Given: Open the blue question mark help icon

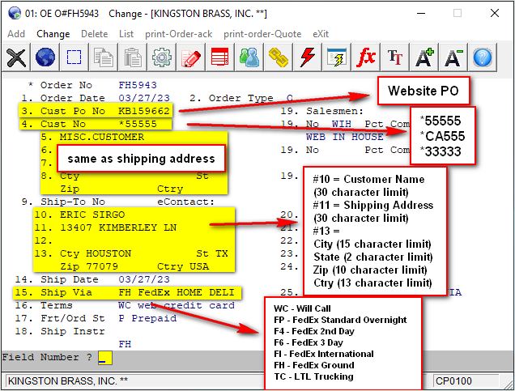Looking at the screenshot, I should (482, 57).
